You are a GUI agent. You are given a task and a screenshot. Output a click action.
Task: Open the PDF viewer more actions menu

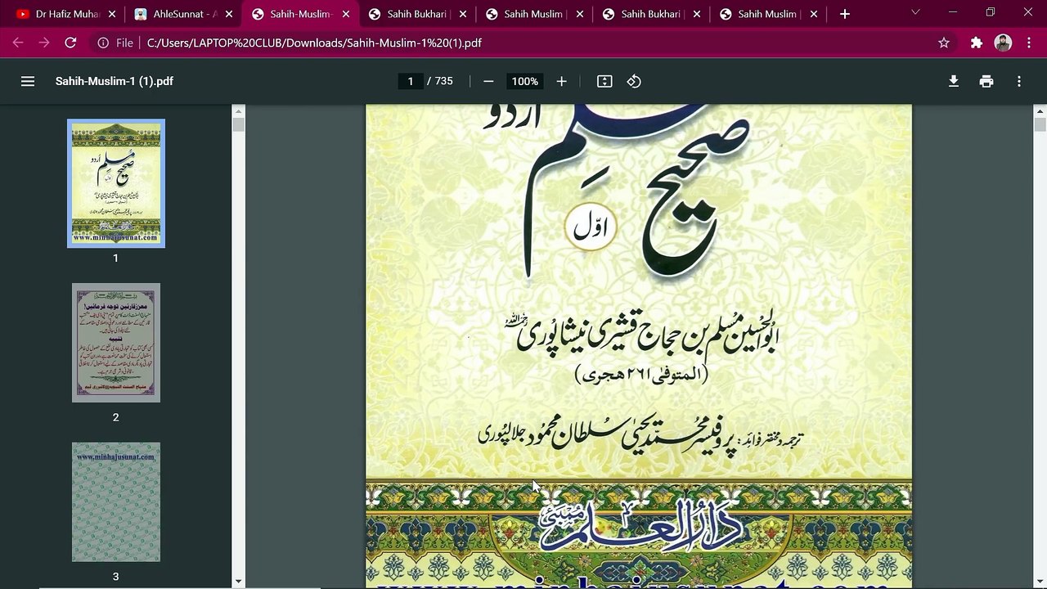pos(1019,81)
